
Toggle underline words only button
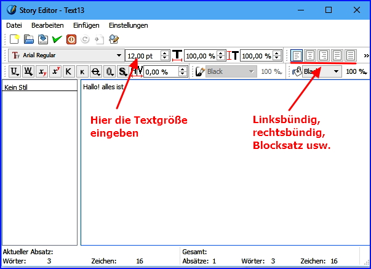coord(28,71)
